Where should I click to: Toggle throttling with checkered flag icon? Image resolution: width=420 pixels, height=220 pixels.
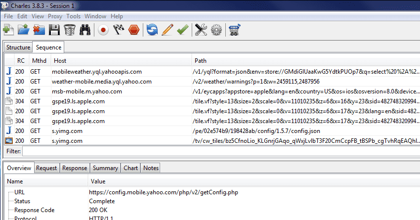(x=119, y=30)
